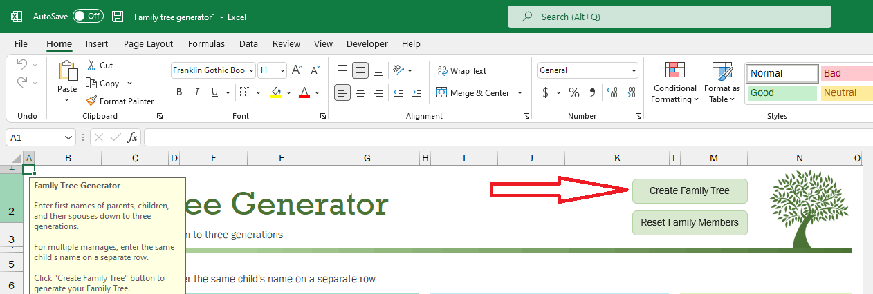Open fill color palette dropdown arrow
873x294 pixels.
[x=288, y=92]
